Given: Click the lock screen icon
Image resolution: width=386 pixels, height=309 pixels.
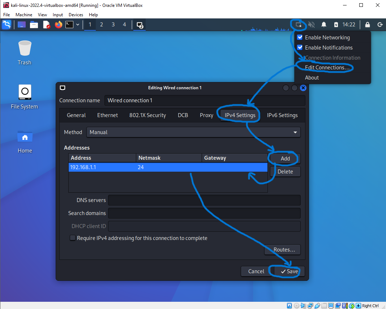Looking at the screenshot, I should pyautogui.click(x=368, y=25).
